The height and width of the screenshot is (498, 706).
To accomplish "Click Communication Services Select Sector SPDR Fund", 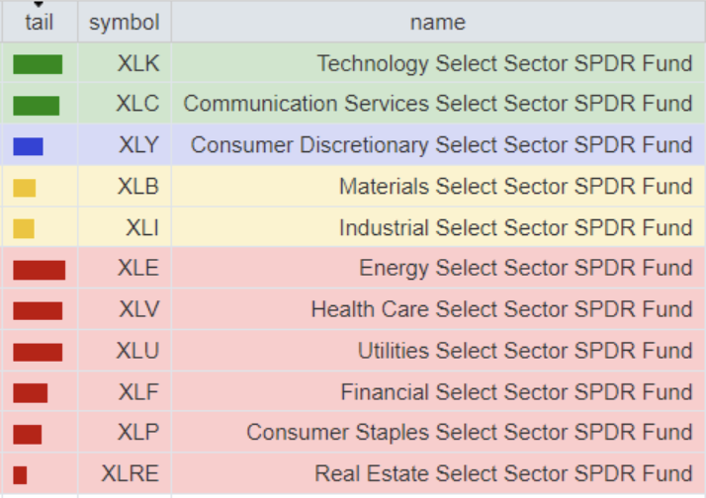I will coord(438,104).
